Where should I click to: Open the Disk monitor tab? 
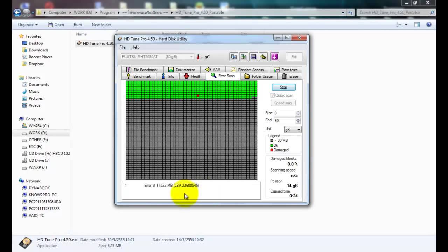[x=182, y=70]
